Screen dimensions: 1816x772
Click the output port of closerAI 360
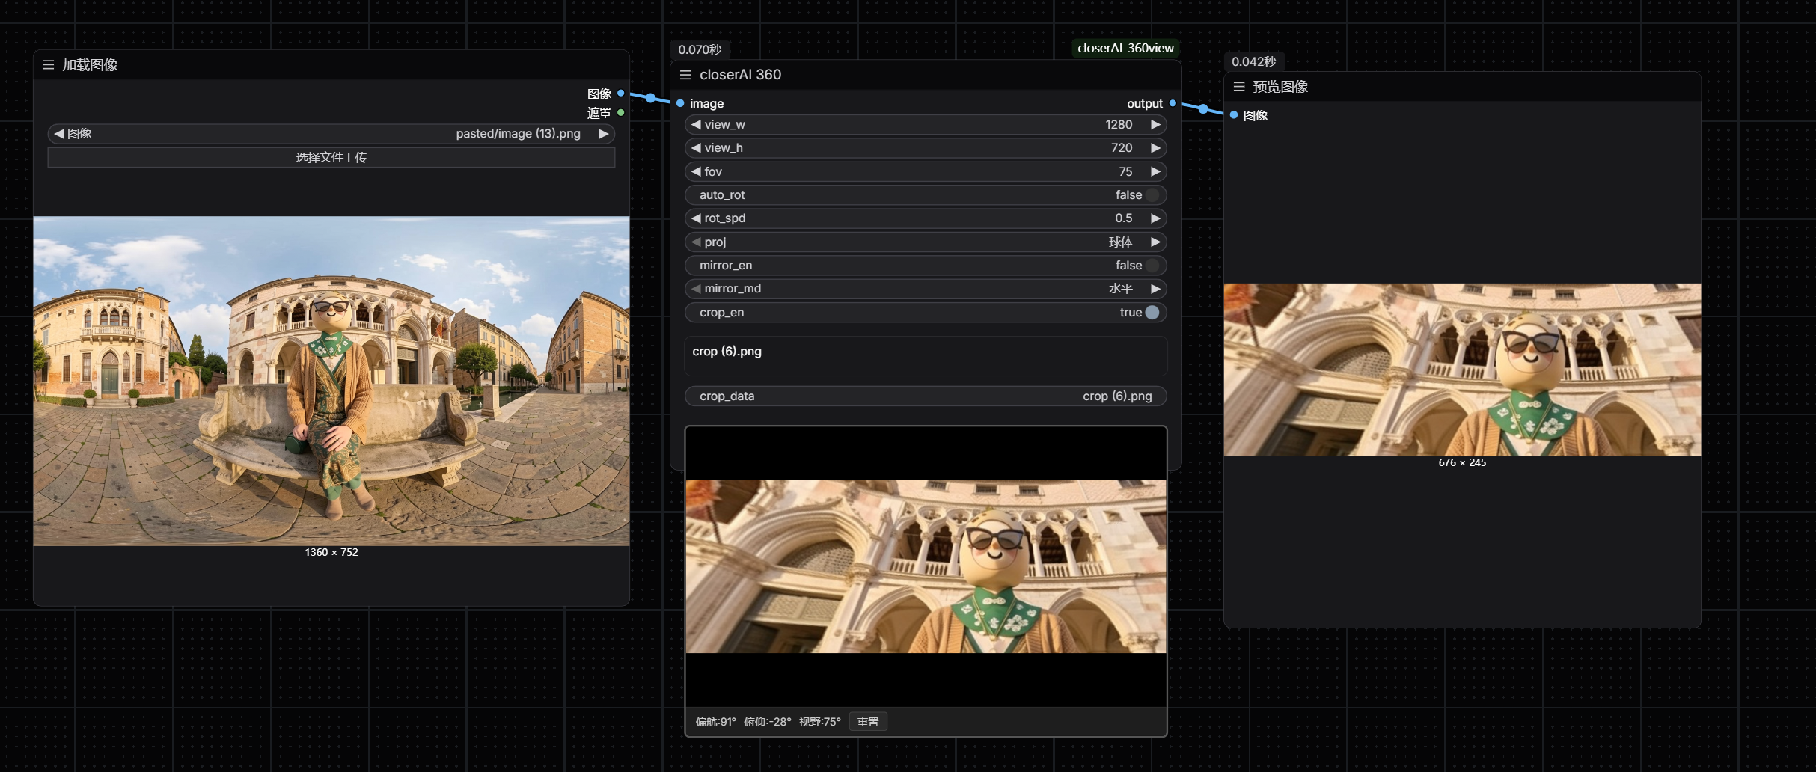click(x=1173, y=103)
